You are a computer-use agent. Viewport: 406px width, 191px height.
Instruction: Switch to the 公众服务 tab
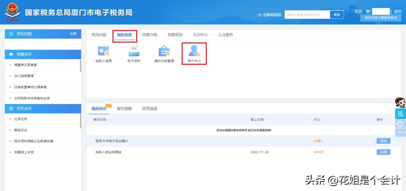pos(226,35)
